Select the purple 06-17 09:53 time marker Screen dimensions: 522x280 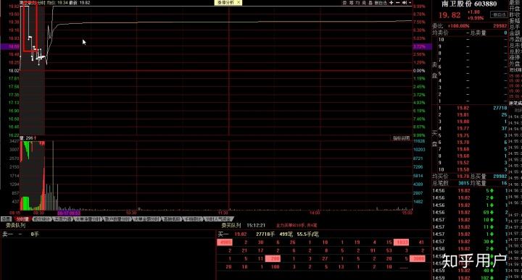pos(69,213)
